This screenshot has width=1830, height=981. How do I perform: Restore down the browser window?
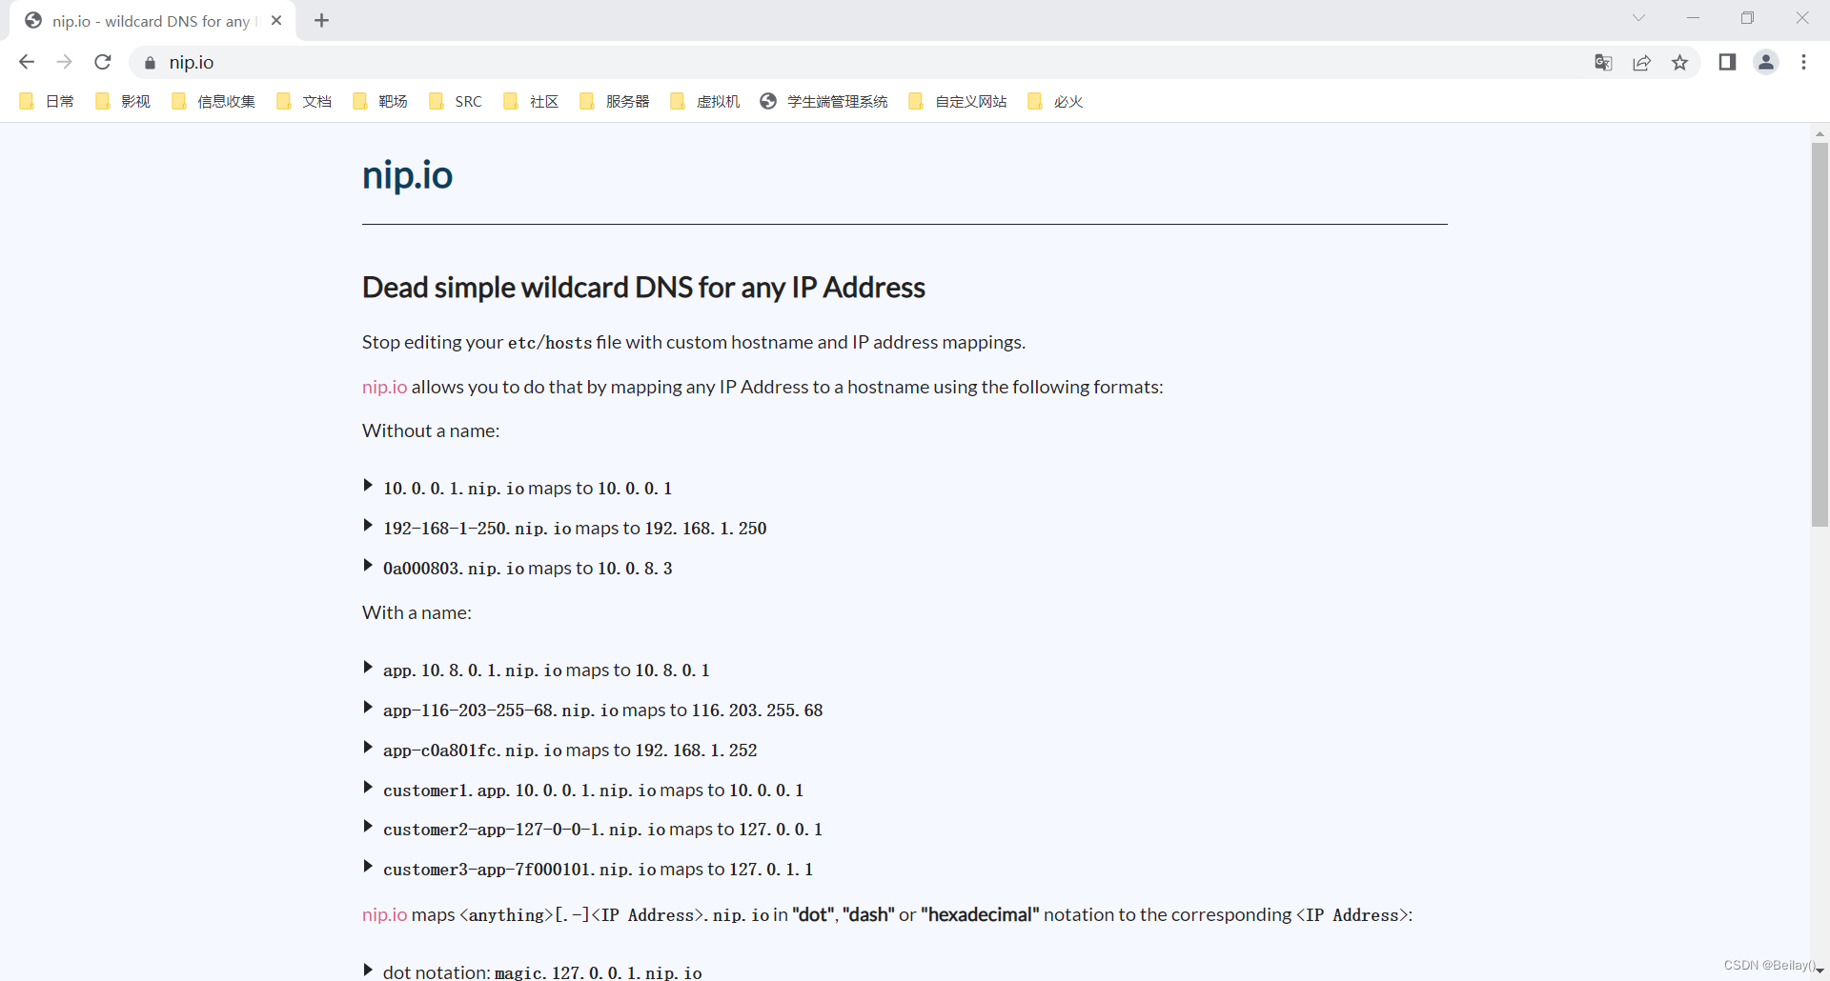pyautogui.click(x=1747, y=18)
